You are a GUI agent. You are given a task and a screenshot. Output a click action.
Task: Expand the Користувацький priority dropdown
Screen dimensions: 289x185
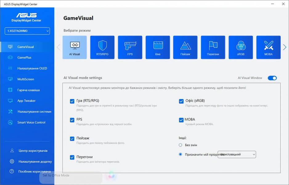click(237, 154)
